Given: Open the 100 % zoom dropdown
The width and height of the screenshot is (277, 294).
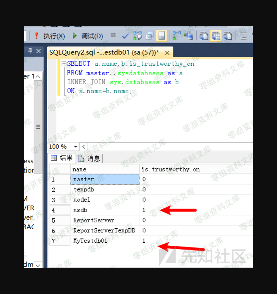Looking at the screenshot, I should pos(76,147).
